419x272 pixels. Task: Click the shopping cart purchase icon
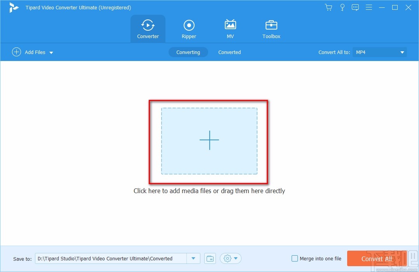pyautogui.click(x=328, y=7)
